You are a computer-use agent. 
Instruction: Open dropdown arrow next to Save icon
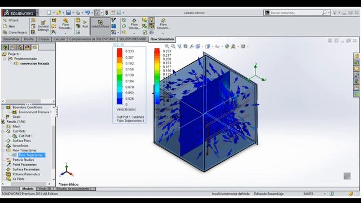coord(73,13)
